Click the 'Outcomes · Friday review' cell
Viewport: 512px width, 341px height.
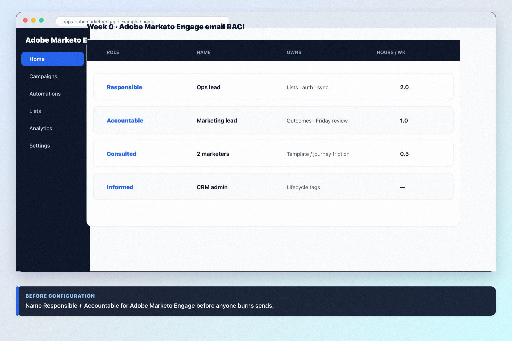coord(317,121)
